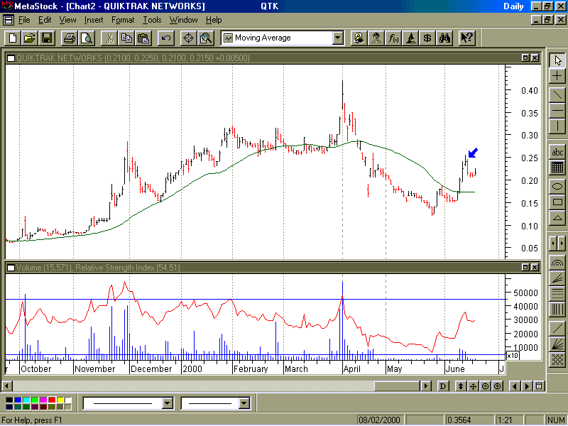The image size is (568, 426).
Task: Click the four-way move arrows button
Action: (x=473, y=386)
